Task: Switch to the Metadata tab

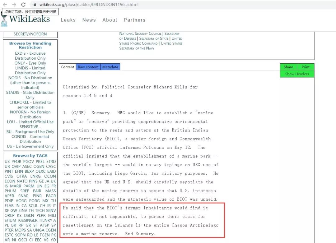Action: [x=110, y=67]
